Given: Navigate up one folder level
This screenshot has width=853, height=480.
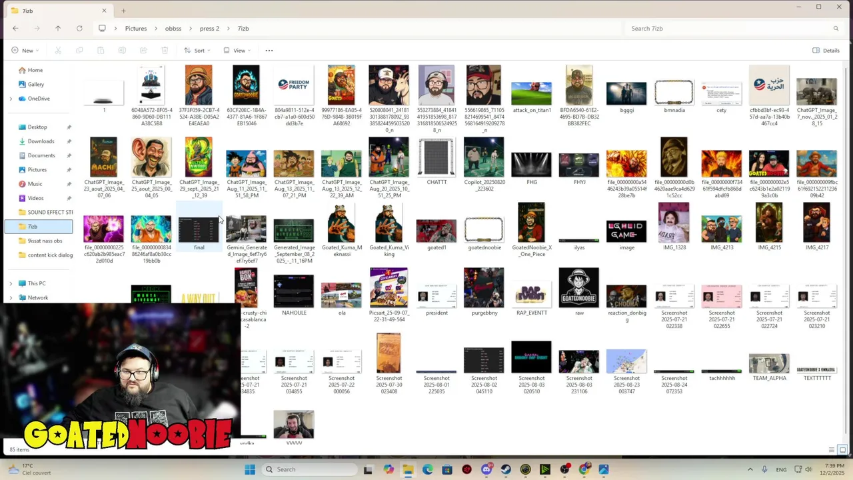Looking at the screenshot, I should (x=58, y=29).
